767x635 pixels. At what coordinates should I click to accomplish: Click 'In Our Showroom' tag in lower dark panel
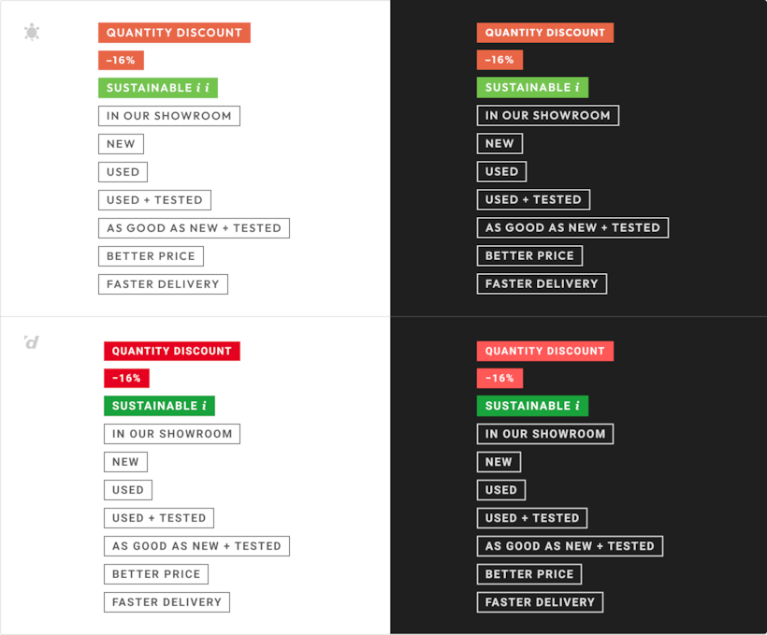544,434
